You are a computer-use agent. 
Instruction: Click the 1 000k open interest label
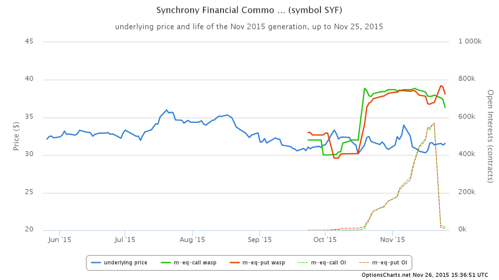click(x=470, y=42)
